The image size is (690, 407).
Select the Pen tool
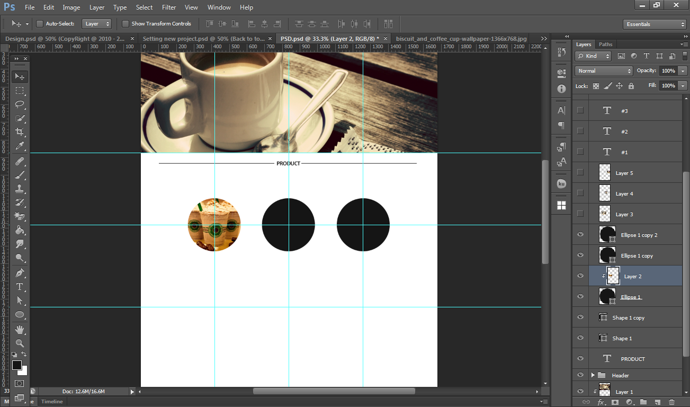20,272
